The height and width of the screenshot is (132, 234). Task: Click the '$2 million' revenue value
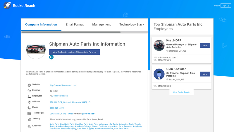tap(54, 91)
